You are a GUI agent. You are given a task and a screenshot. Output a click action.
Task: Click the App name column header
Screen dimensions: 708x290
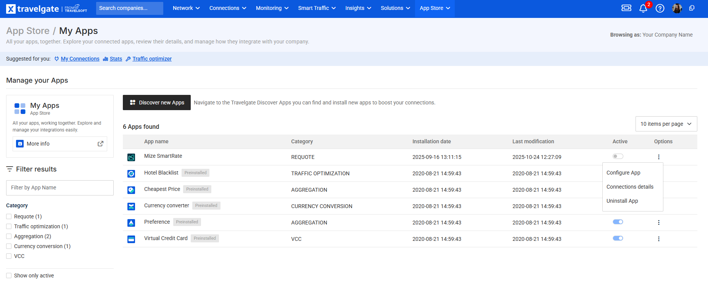(x=156, y=141)
